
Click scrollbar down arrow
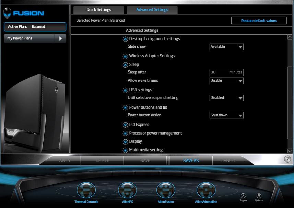point(290,151)
